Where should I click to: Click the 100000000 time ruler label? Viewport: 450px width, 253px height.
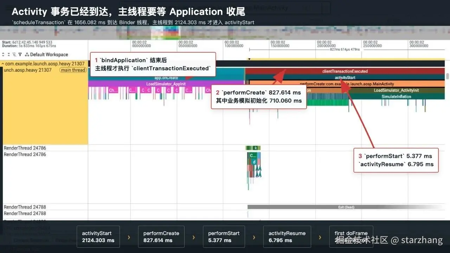click(234, 46)
